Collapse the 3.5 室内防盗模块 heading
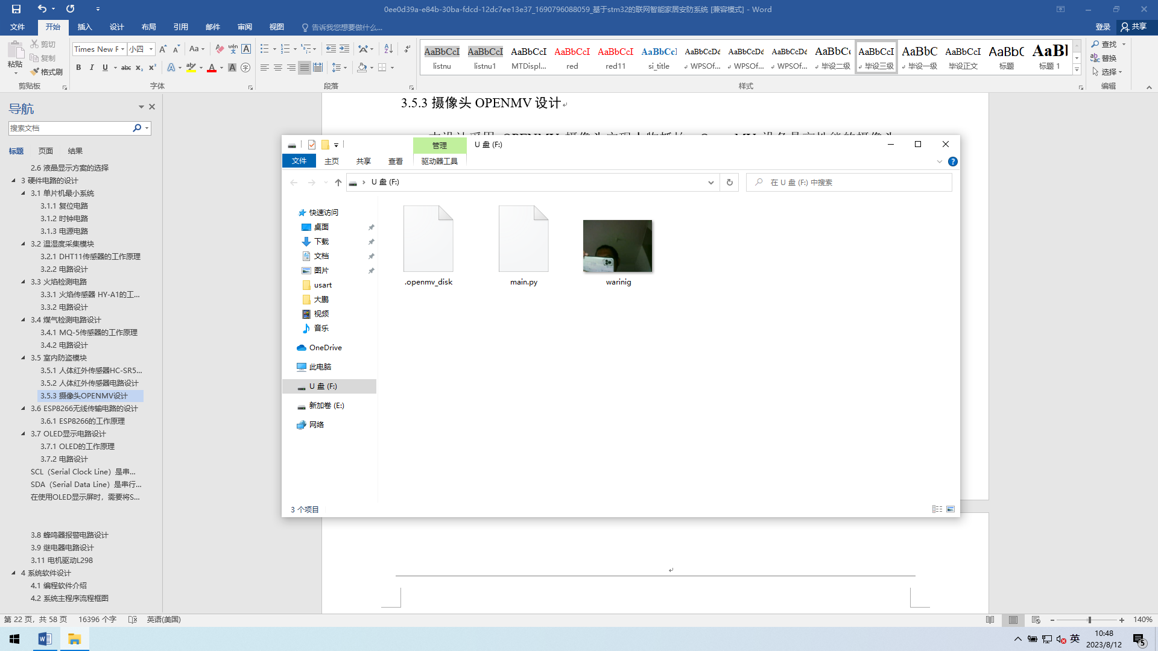Screen dimensions: 1158x651 (x=23, y=357)
